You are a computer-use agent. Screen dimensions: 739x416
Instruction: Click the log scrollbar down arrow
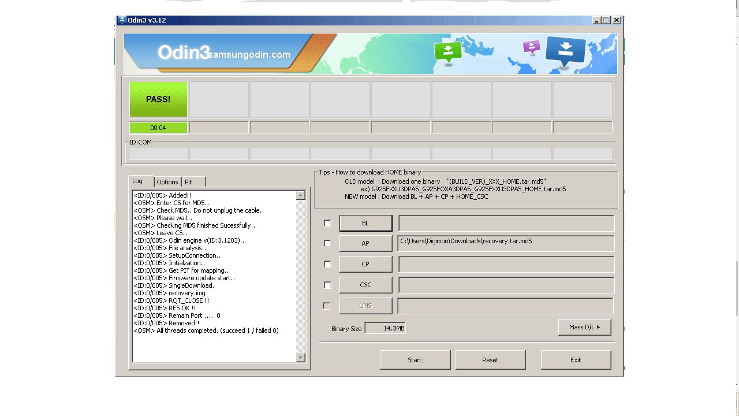300,358
